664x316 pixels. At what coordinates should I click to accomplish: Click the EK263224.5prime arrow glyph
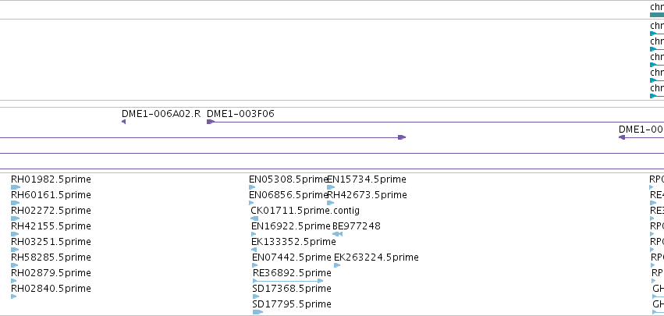[x=337, y=265]
